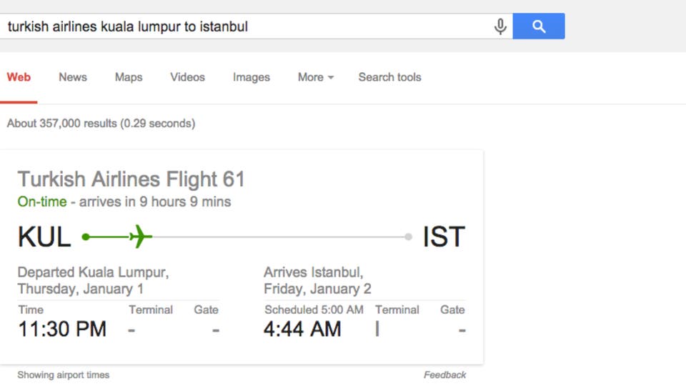Image resolution: width=686 pixels, height=386 pixels.
Task: Open the More dropdown menu
Action: pyautogui.click(x=315, y=77)
